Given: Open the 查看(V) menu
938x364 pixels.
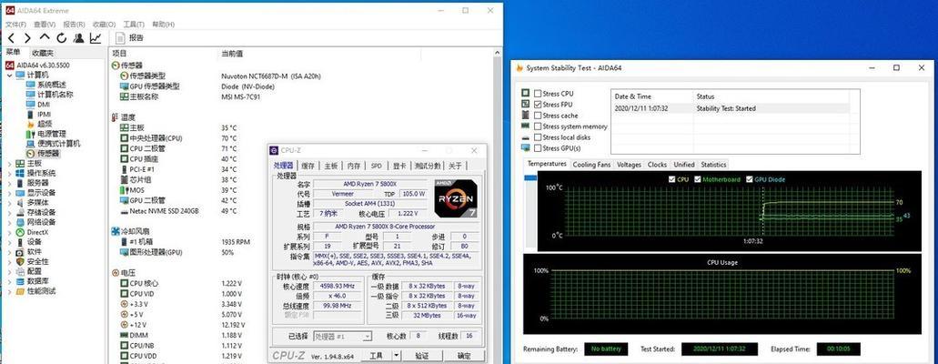Looking at the screenshot, I should pyautogui.click(x=45, y=25).
